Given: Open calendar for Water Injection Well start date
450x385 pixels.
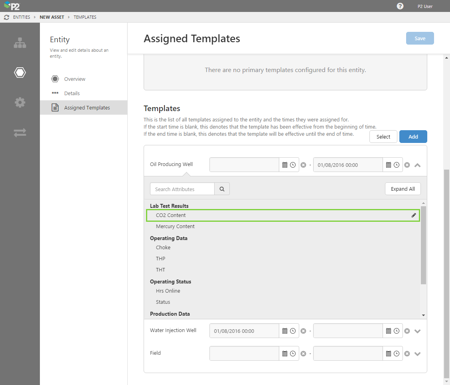Looking at the screenshot, I should click(x=284, y=331).
